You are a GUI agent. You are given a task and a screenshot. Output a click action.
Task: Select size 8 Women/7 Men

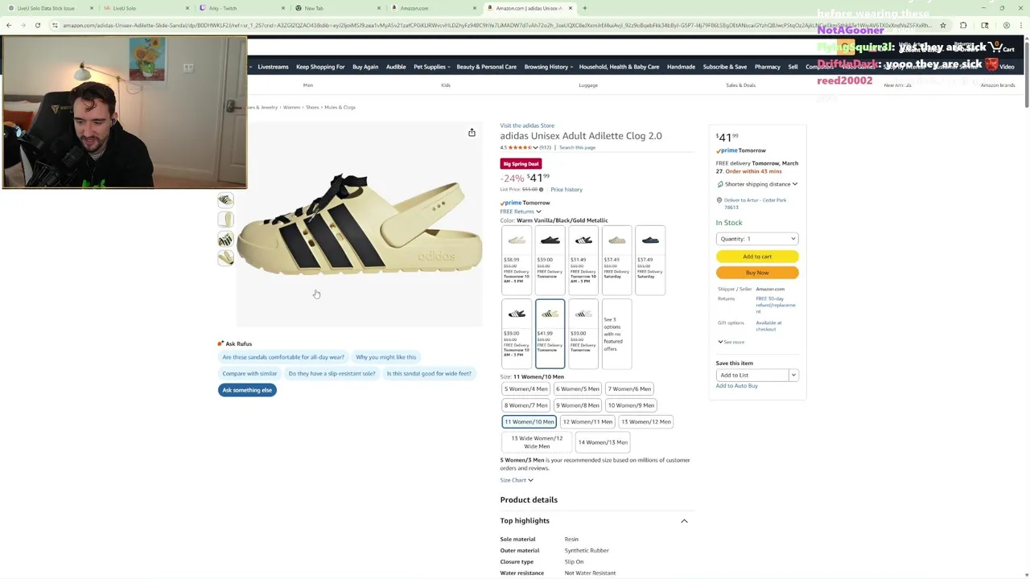pyautogui.click(x=525, y=405)
